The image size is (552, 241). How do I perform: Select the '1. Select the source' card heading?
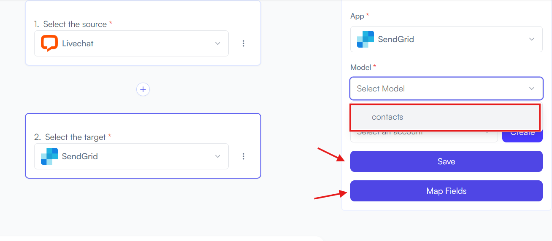pyautogui.click(x=73, y=24)
